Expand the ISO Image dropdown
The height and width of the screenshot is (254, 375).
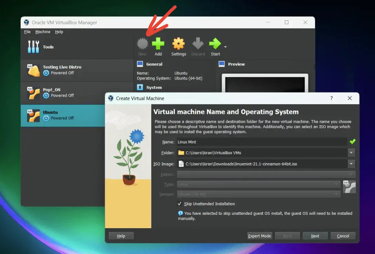click(351, 164)
